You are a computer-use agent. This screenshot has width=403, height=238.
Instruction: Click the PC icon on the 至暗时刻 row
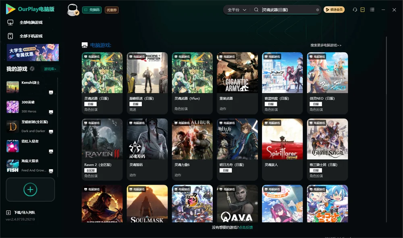click(x=51, y=132)
